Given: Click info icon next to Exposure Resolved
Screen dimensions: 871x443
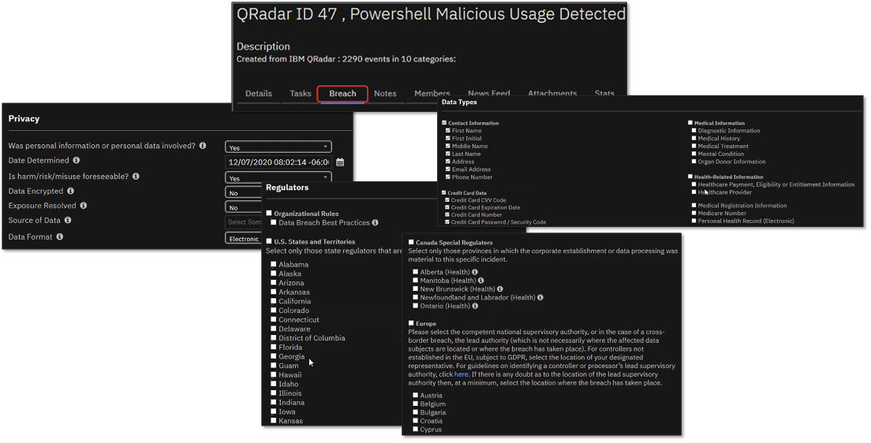Looking at the screenshot, I should [x=84, y=206].
